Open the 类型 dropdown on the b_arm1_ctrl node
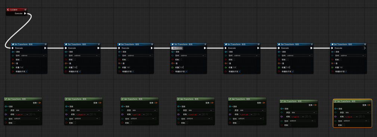The width and height of the screenshot is (377, 137). pos(145,111)
